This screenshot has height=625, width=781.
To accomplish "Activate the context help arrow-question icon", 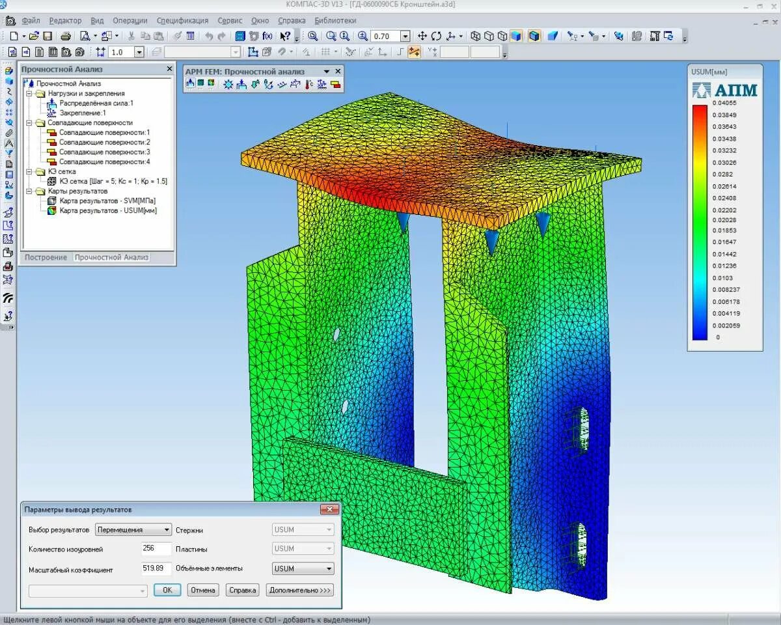I will coord(285,36).
